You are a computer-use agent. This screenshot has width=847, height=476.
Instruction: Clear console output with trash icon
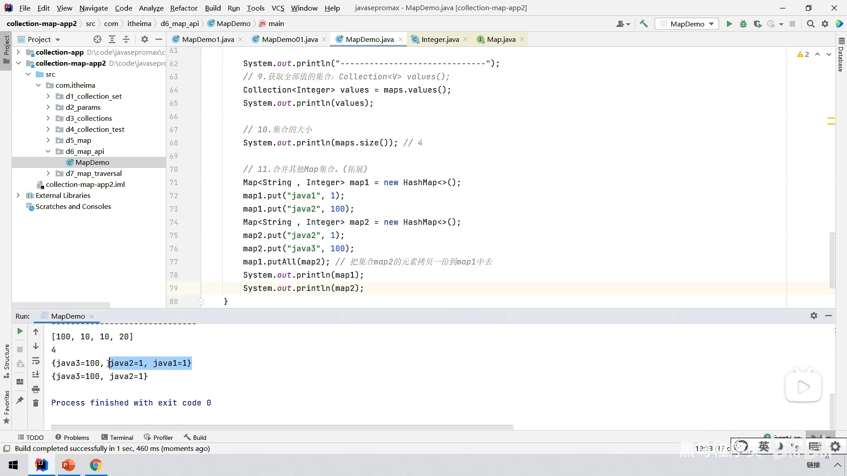tap(36, 403)
